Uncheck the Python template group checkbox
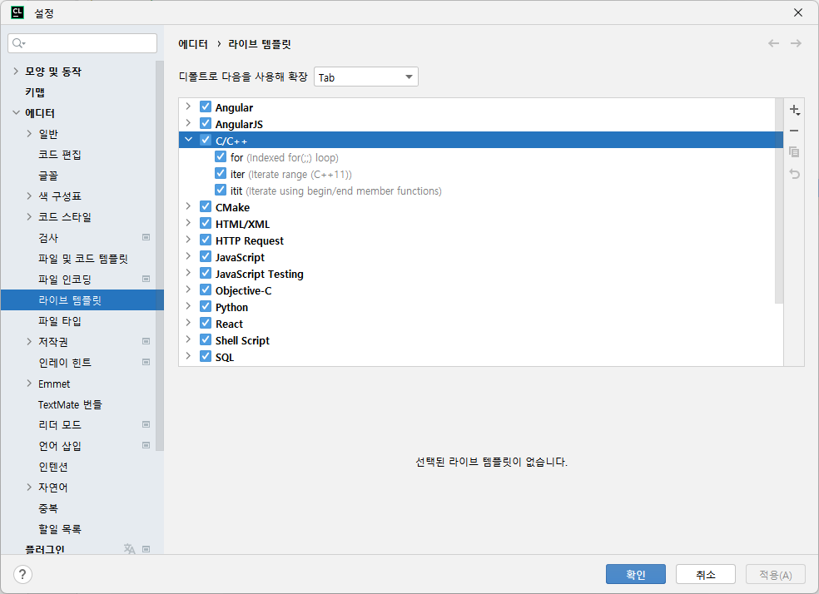Viewport: 819px width, 594px height. [206, 306]
